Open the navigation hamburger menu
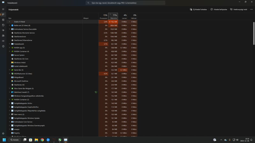Image resolution: width=255 pixels, height=143 pixels. (3, 9)
